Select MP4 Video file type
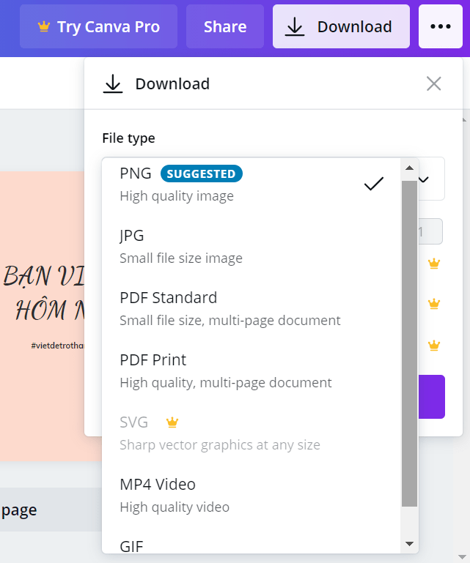470x563 pixels. (220, 495)
